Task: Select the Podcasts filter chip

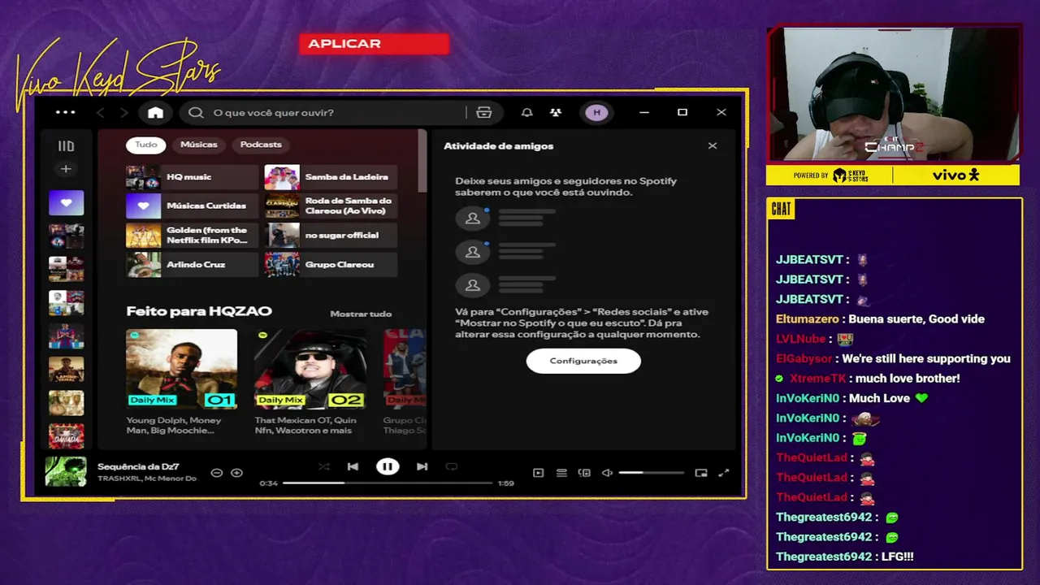Action: tap(261, 145)
